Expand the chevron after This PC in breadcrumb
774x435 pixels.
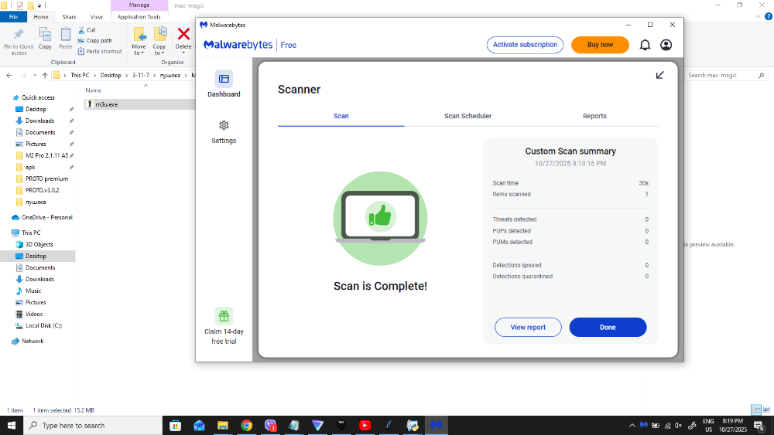point(94,76)
